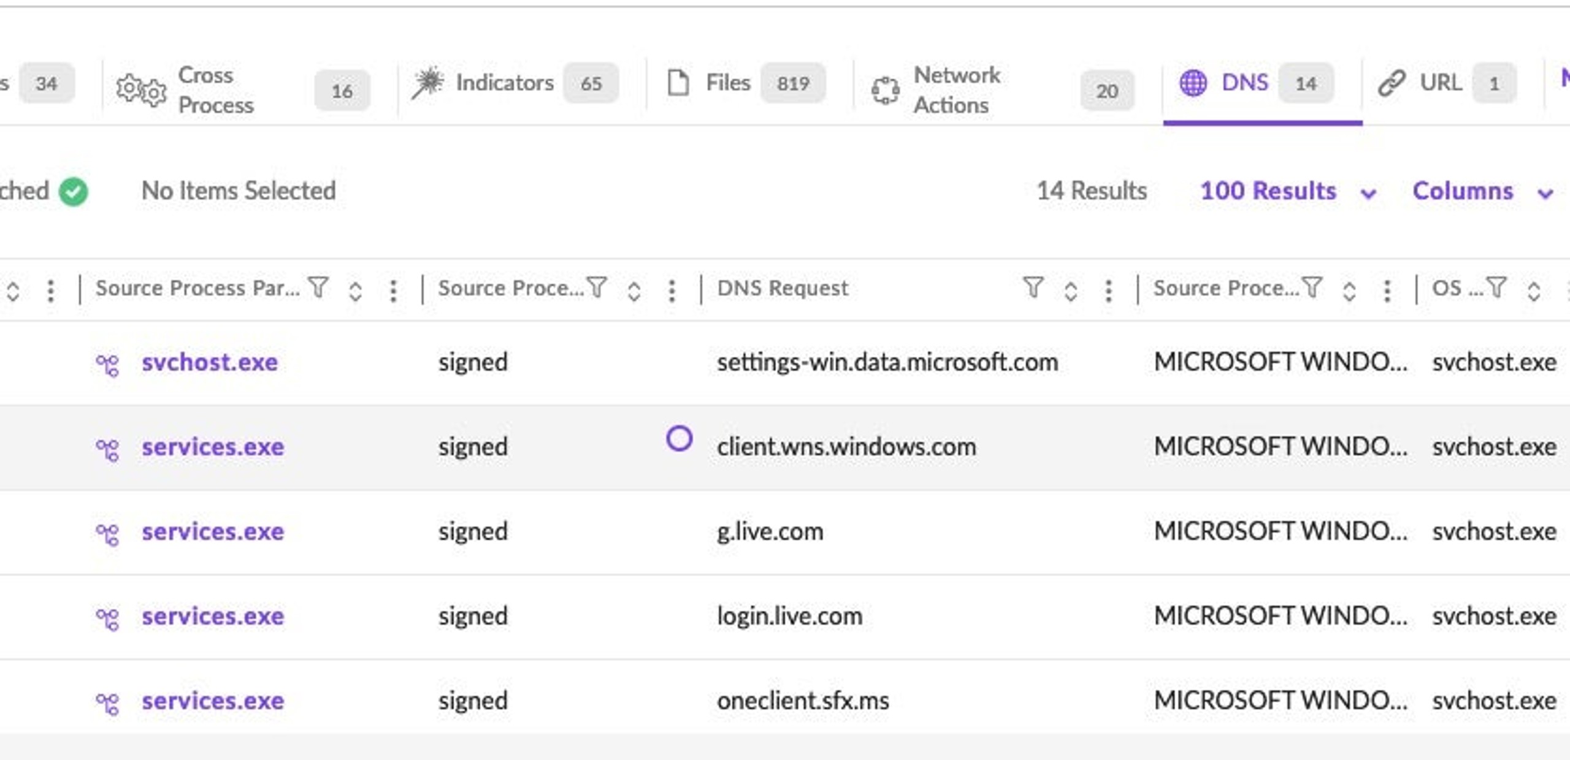Open OS column filter icon
This screenshot has width=1570, height=760.
click(x=1496, y=287)
